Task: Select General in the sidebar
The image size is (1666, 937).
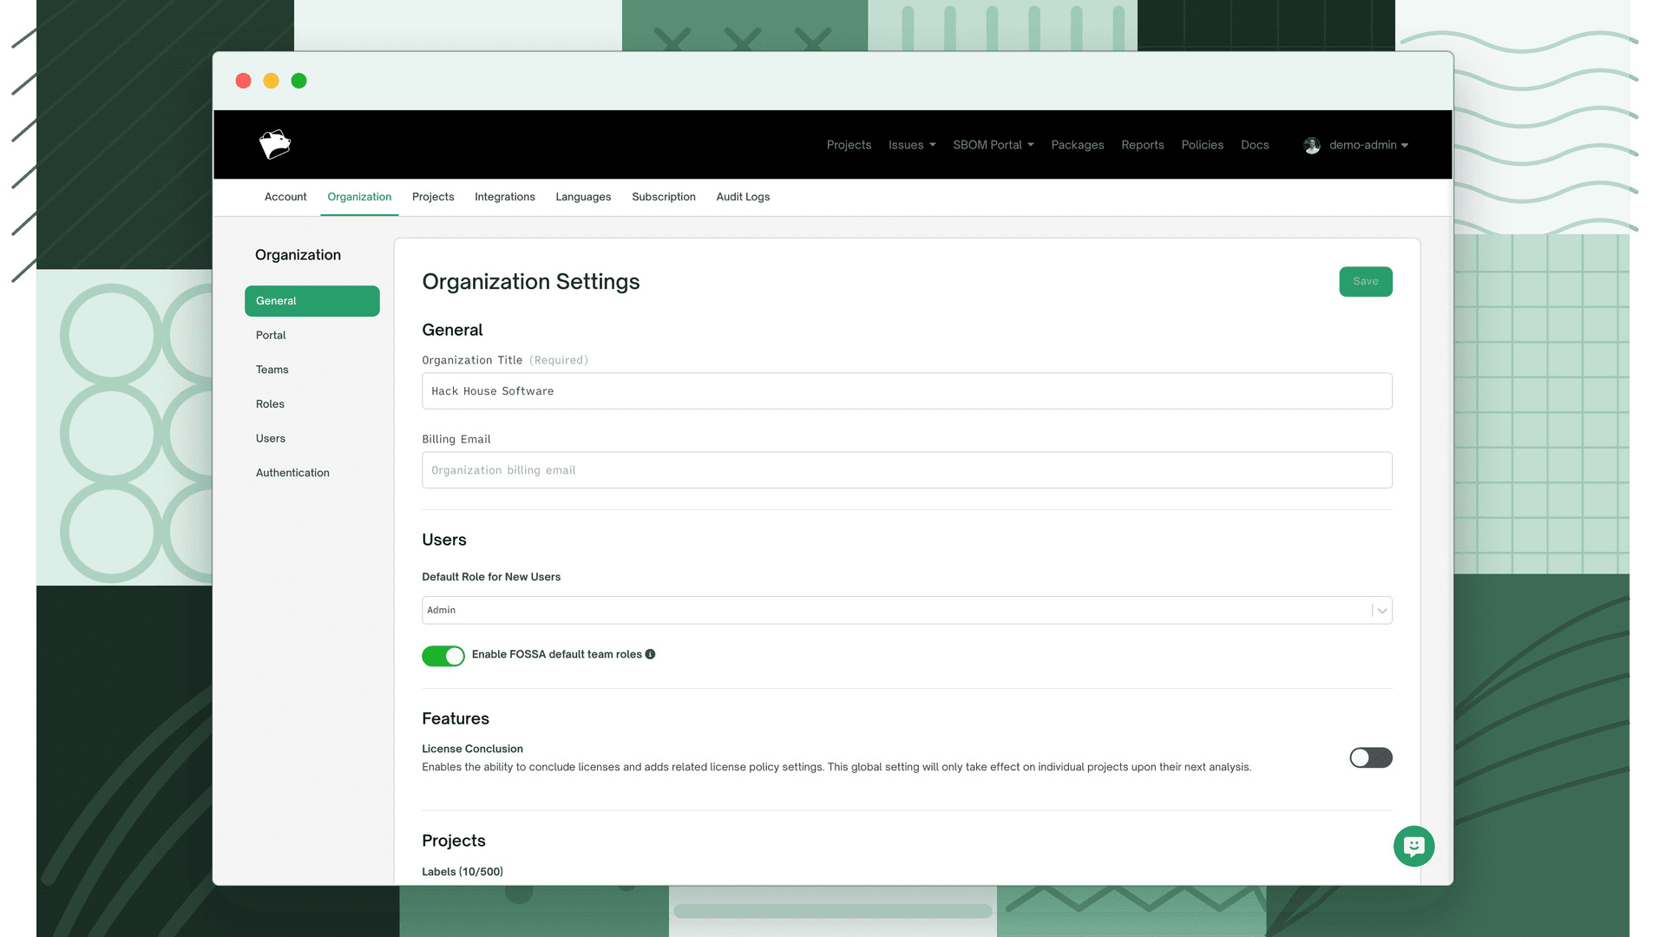Action: 312,301
